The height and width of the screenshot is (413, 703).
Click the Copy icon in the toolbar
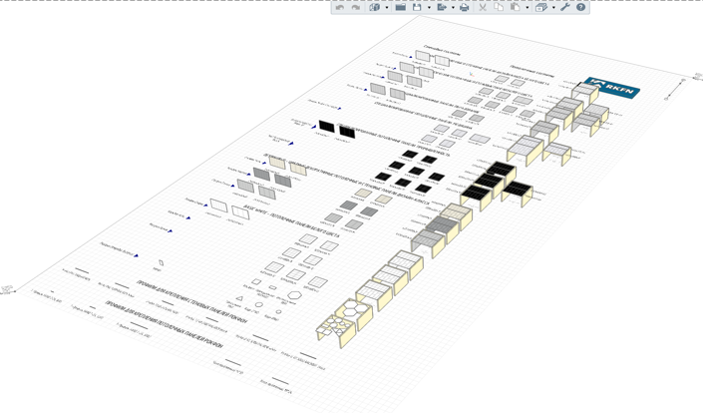(x=499, y=7)
